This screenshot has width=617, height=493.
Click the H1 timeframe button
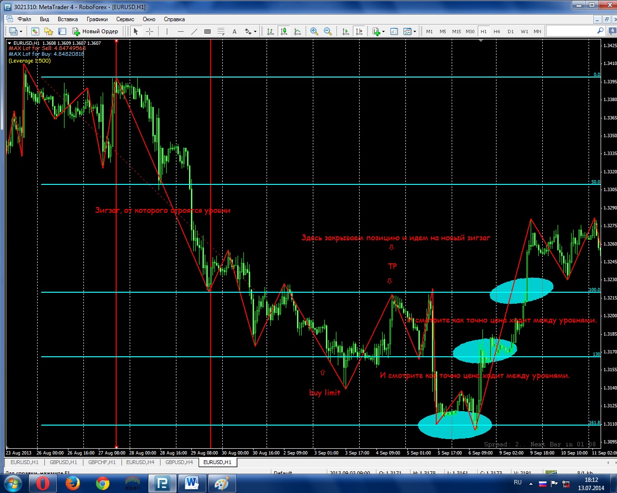click(x=483, y=31)
